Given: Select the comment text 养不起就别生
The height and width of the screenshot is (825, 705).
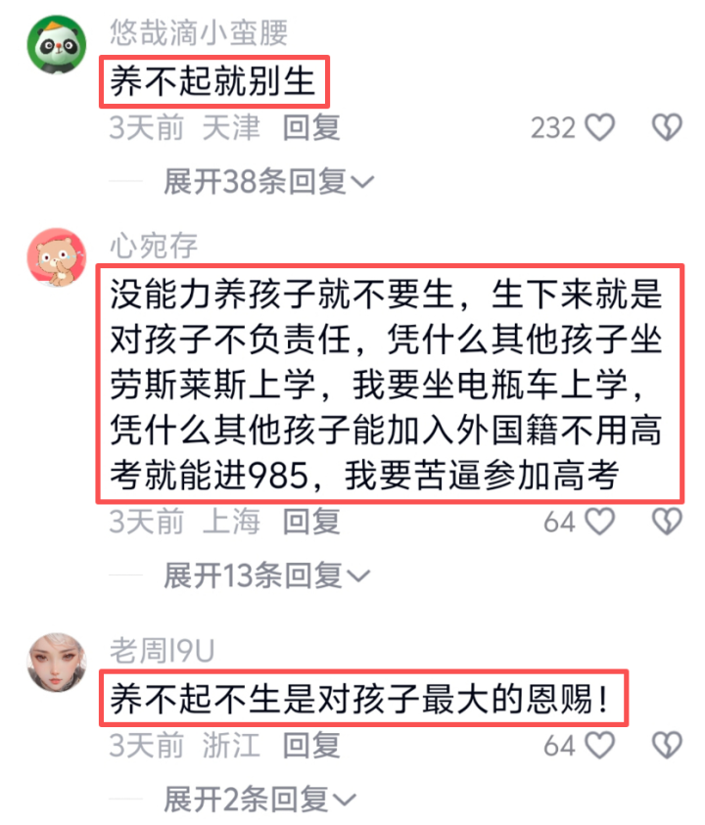Looking at the screenshot, I should [x=212, y=82].
